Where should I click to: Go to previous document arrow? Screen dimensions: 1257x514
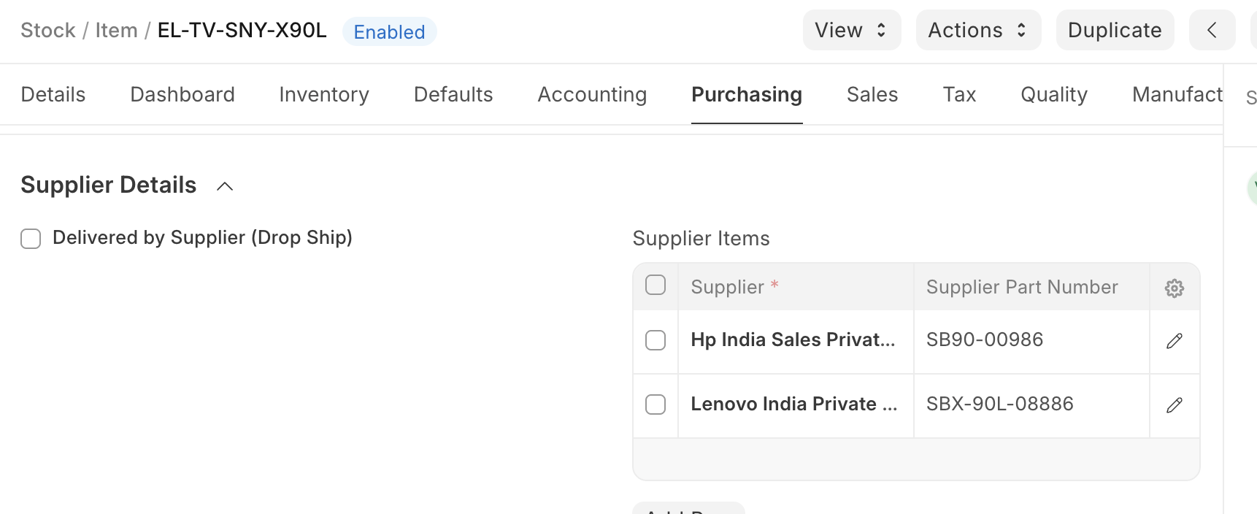tap(1212, 30)
